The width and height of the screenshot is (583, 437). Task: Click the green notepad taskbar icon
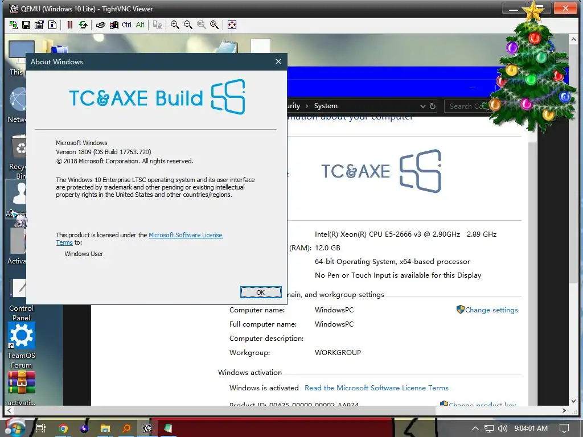pyautogui.click(x=168, y=428)
